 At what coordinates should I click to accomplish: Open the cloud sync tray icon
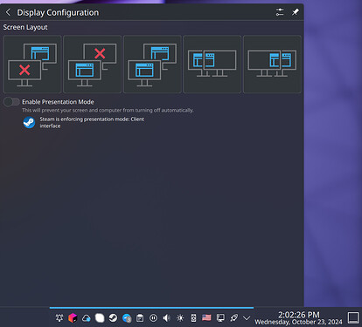pyautogui.click(x=87, y=318)
